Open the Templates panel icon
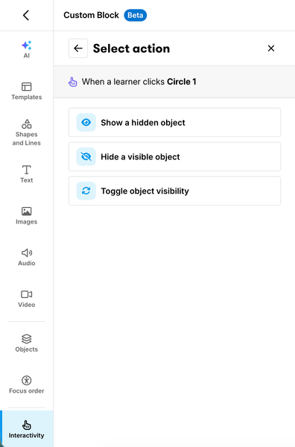 pyautogui.click(x=27, y=86)
